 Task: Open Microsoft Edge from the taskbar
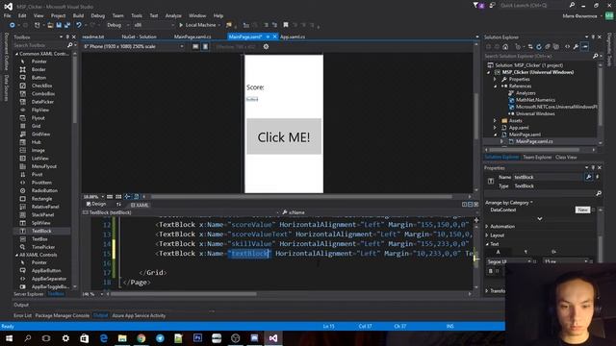[103, 338]
